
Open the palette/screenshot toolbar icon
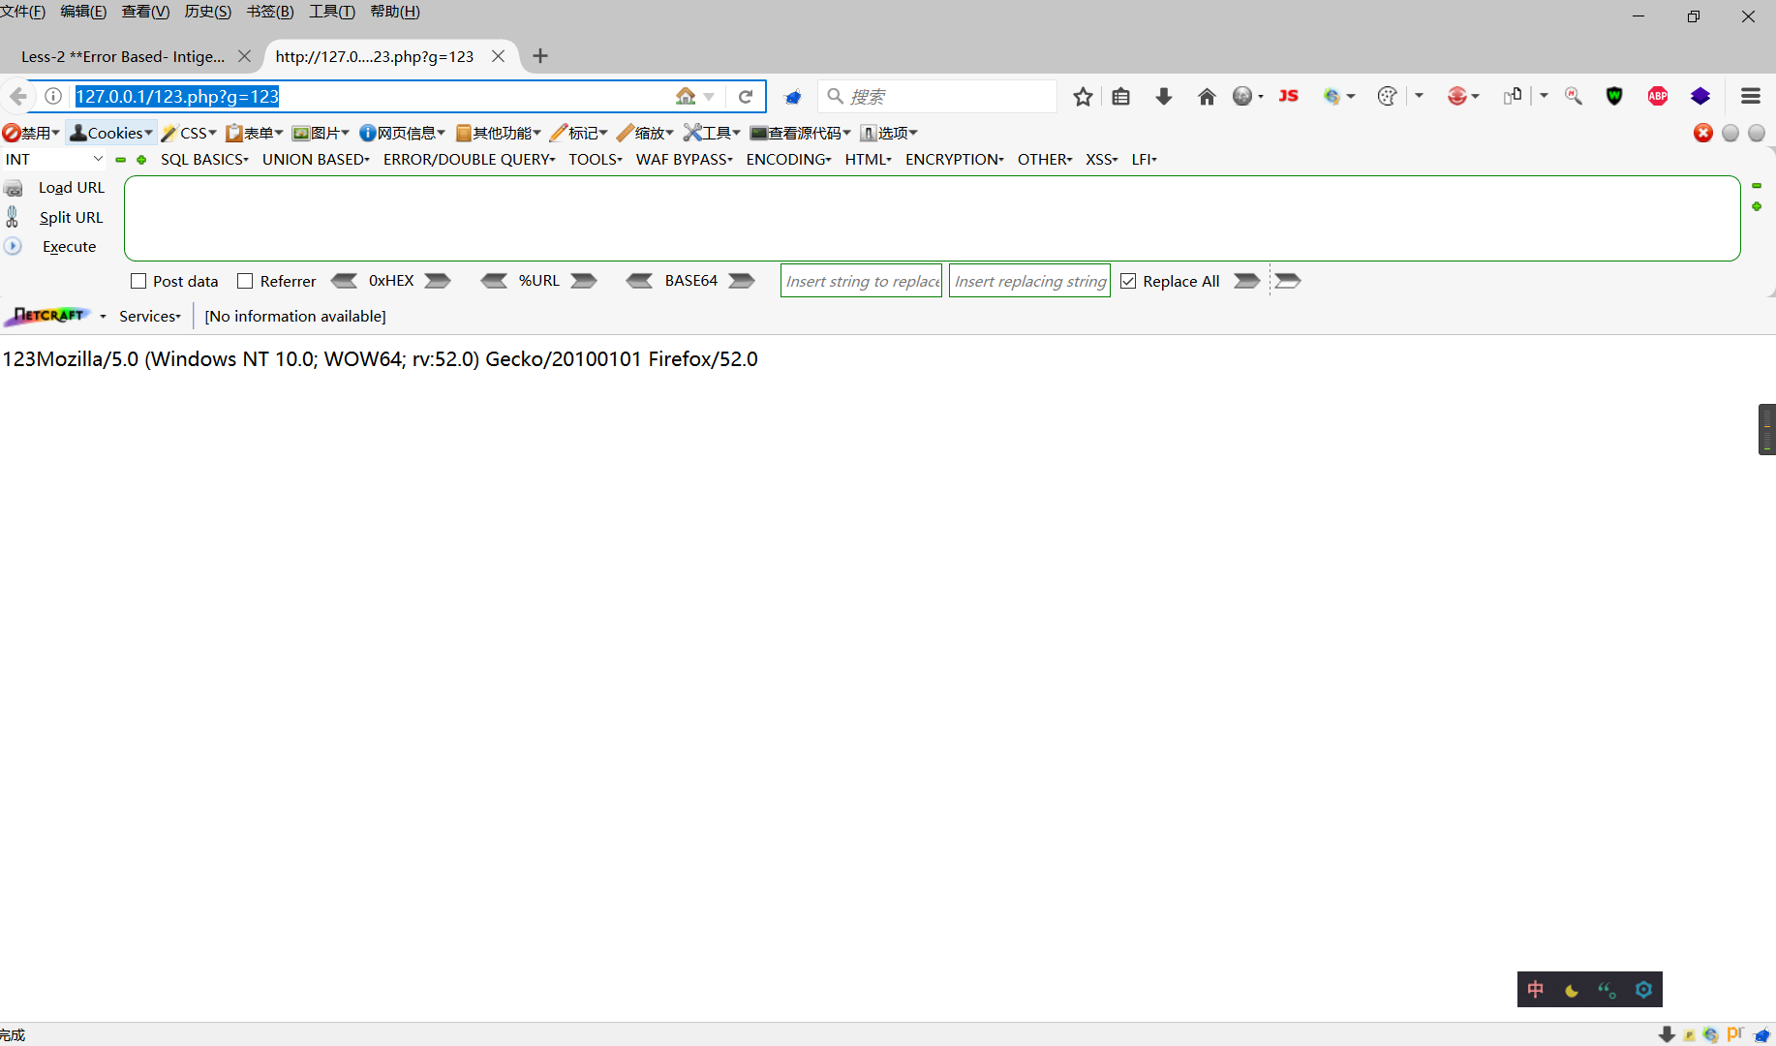[x=1387, y=96]
